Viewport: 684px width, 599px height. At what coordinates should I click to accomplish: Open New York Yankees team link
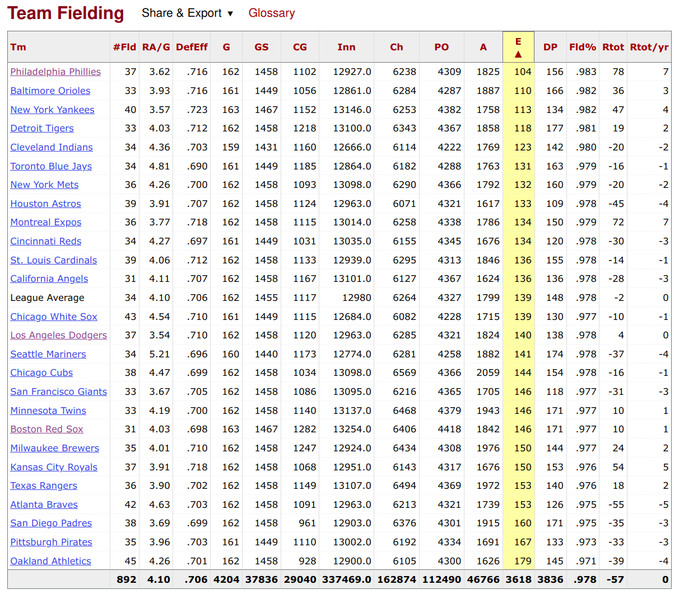click(x=52, y=110)
